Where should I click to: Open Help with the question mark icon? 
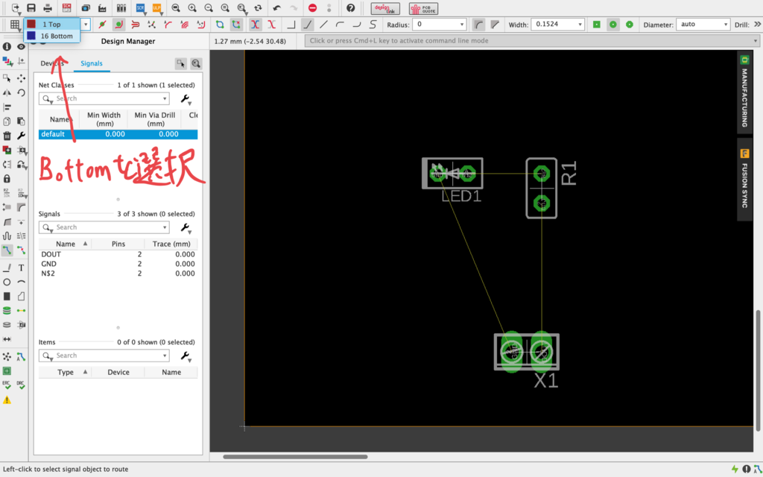pyautogui.click(x=350, y=8)
